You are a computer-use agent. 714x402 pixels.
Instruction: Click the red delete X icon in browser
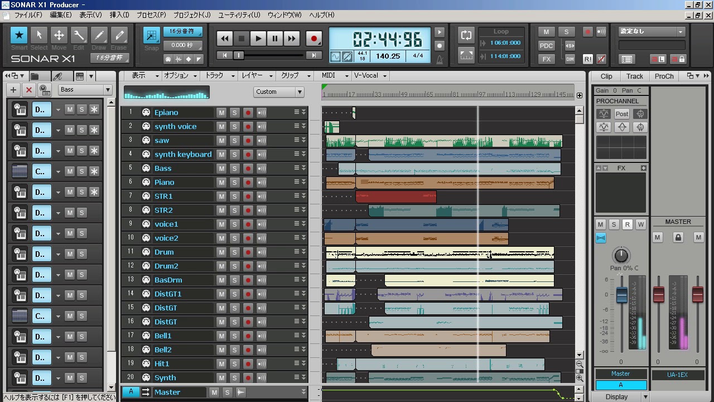click(x=29, y=89)
